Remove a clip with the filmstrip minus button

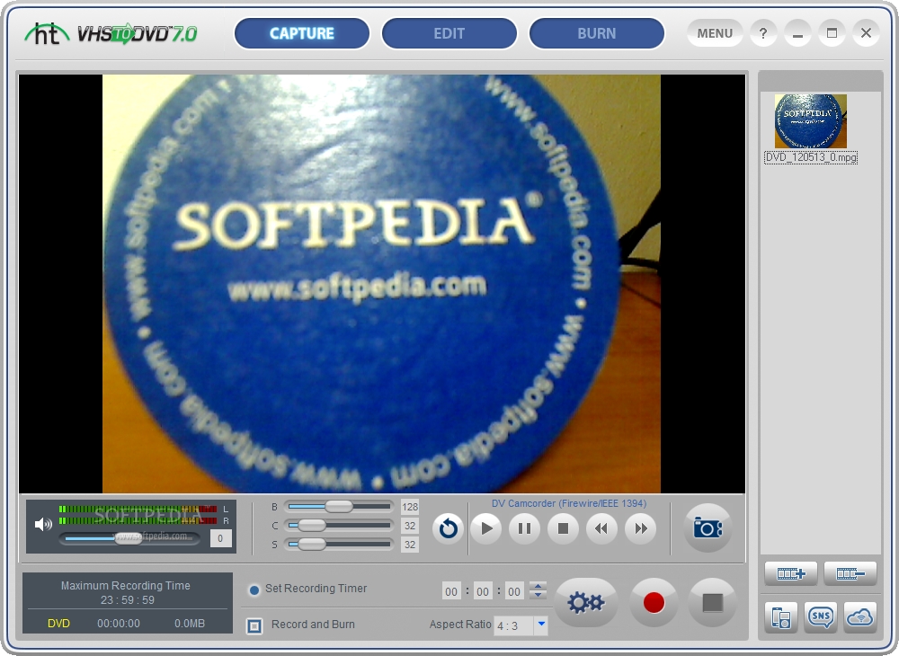pos(850,573)
